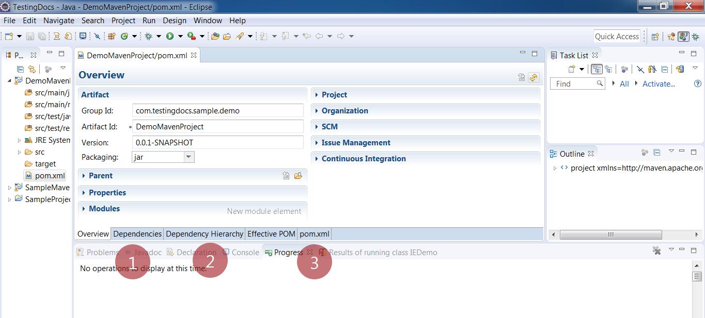The width and height of the screenshot is (705, 318).
Task: Click the Forward navigation arrow icon
Action: click(341, 36)
